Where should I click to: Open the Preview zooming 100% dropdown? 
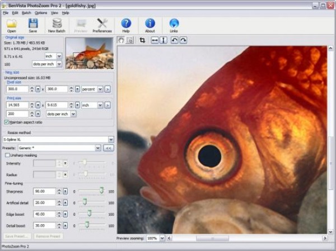tap(162, 238)
